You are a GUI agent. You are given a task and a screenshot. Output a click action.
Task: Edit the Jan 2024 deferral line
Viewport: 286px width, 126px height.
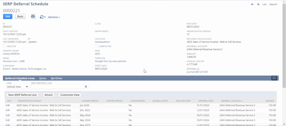[x=8, y=105]
